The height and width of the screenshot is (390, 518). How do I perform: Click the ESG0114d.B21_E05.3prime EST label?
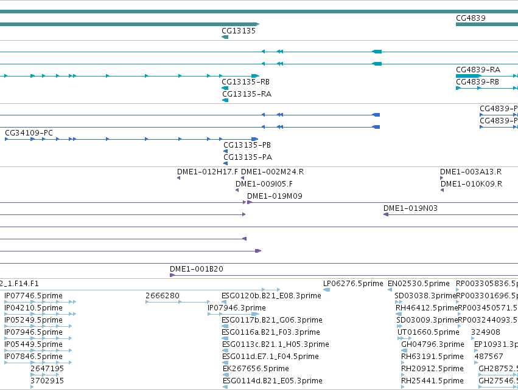(x=272, y=381)
